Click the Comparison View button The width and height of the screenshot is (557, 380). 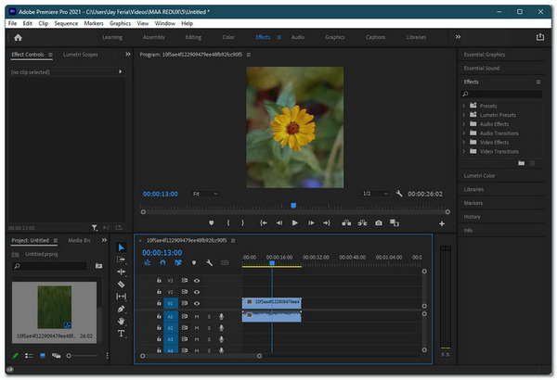click(395, 222)
